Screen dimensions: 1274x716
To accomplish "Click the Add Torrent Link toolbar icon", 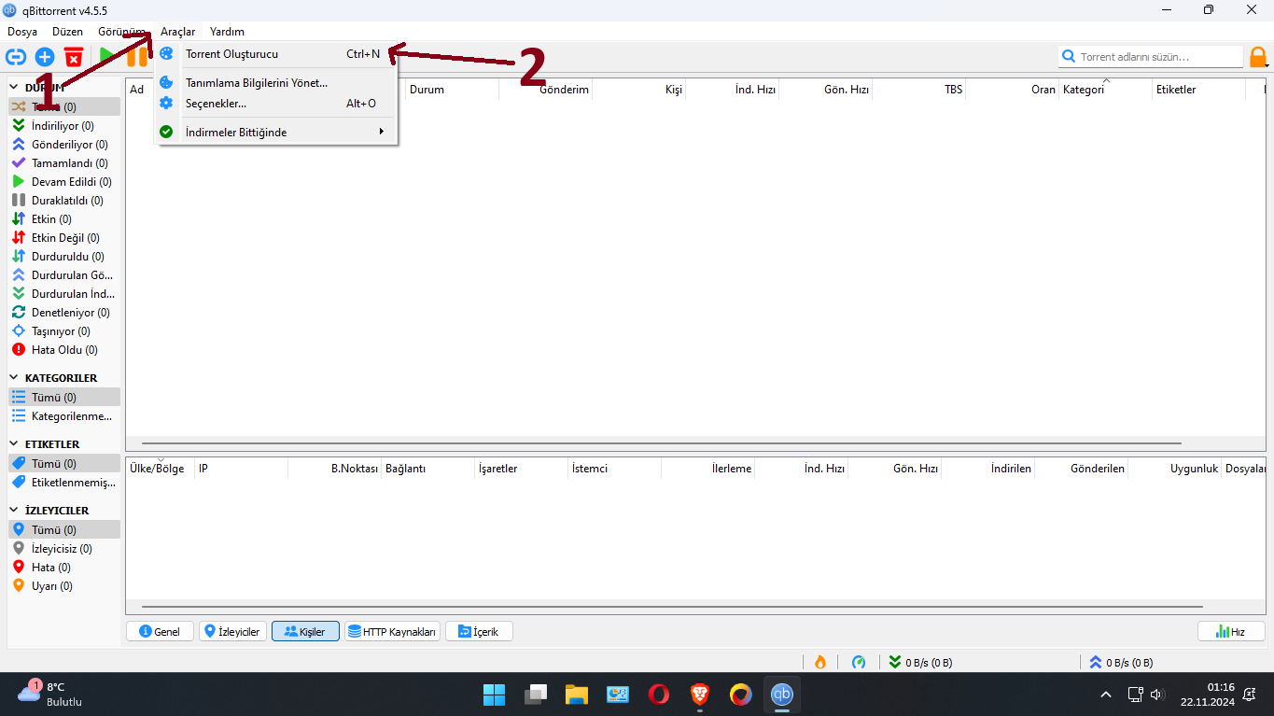I will [x=16, y=57].
